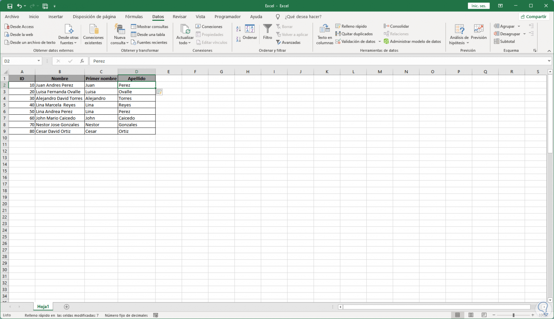Switch to the Insertar tab
Viewport: 554px width, 319px height.
pyautogui.click(x=56, y=17)
